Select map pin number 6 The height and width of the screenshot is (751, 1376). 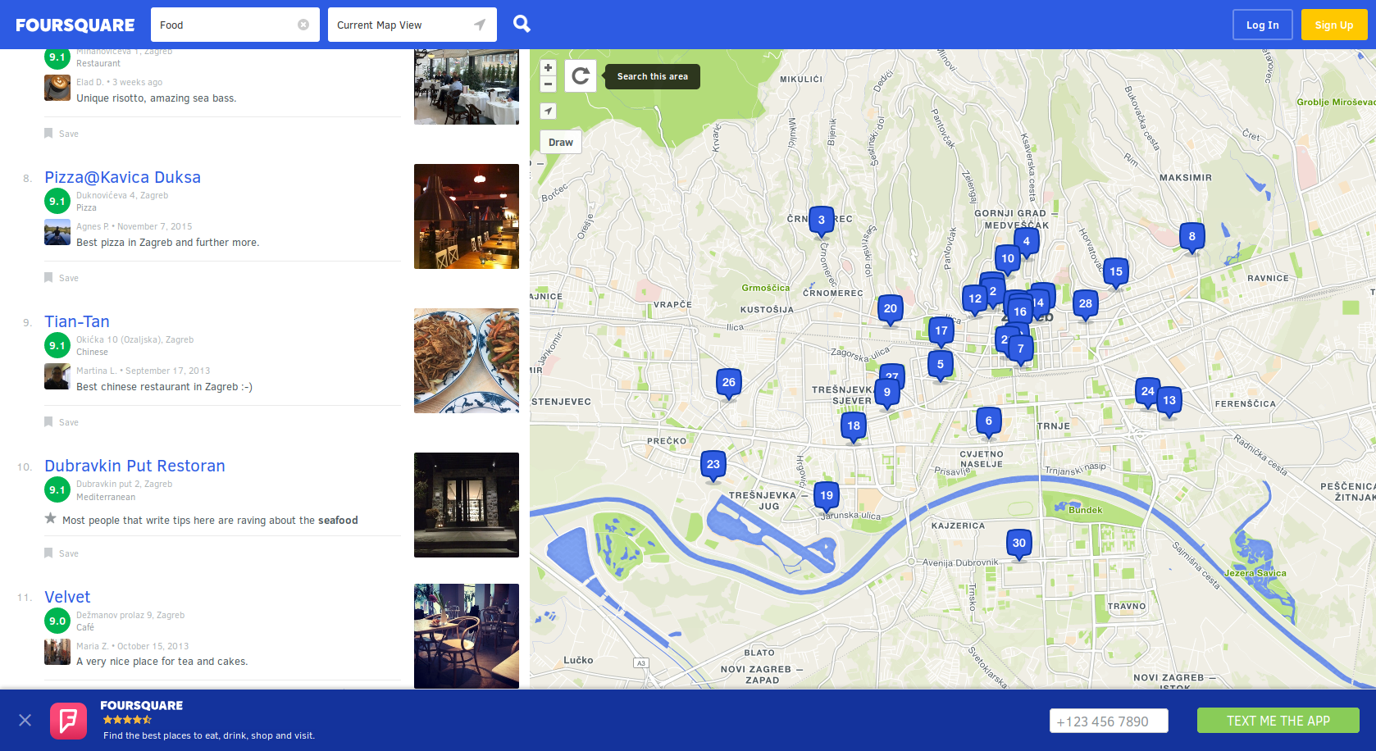tap(989, 421)
